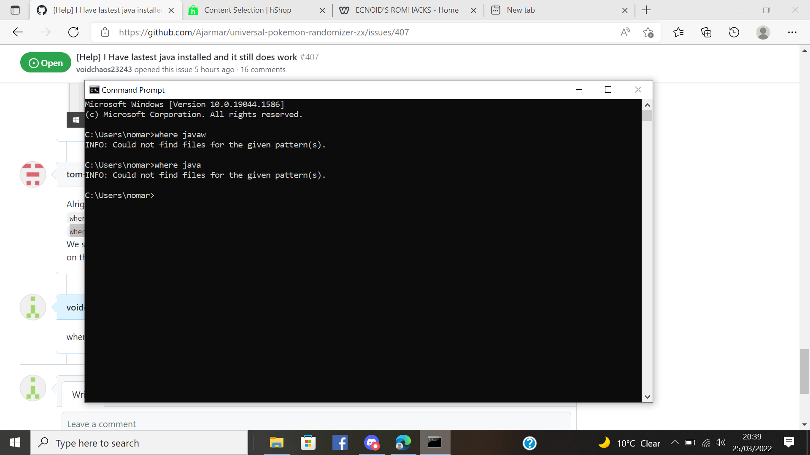Click the green Open issue status button
Image resolution: width=810 pixels, height=455 pixels.
pyautogui.click(x=45, y=62)
